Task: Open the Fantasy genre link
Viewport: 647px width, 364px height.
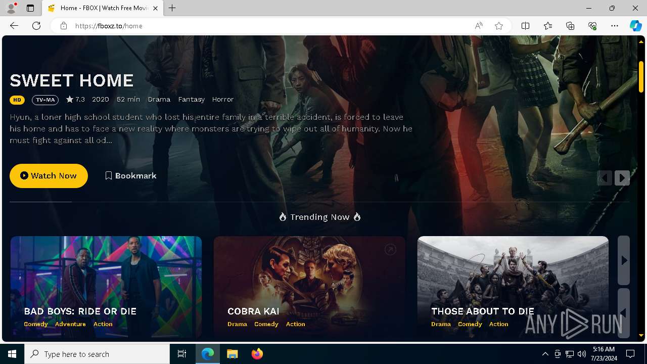Action: click(192, 100)
